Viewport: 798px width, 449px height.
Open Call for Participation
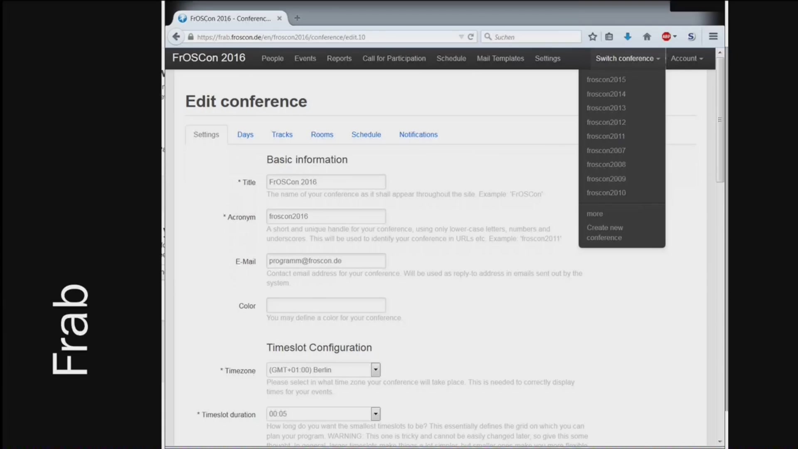coord(394,59)
